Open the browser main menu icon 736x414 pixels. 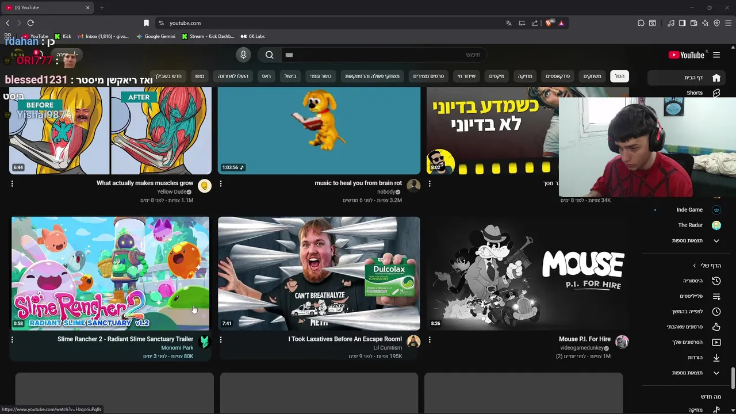pyautogui.click(x=728, y=23)
